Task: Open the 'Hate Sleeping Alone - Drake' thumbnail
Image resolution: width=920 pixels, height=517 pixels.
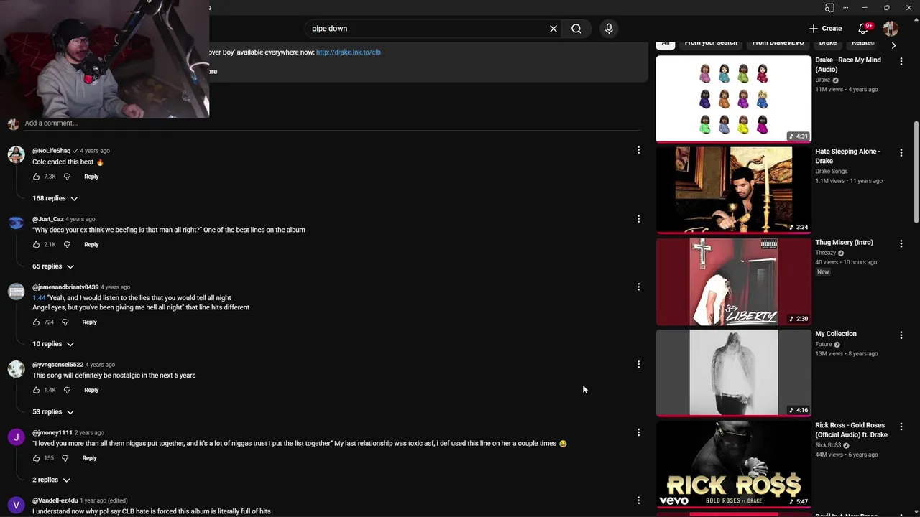Action: pyautogui.click(x=733, y=190)
